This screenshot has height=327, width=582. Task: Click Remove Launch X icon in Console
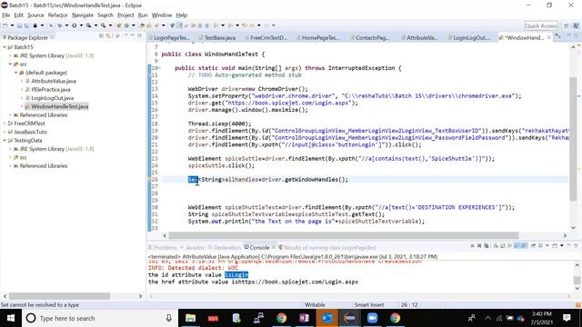pos(479,245)
